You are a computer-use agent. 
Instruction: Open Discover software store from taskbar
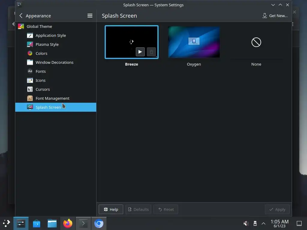click(x=36, y=223)
